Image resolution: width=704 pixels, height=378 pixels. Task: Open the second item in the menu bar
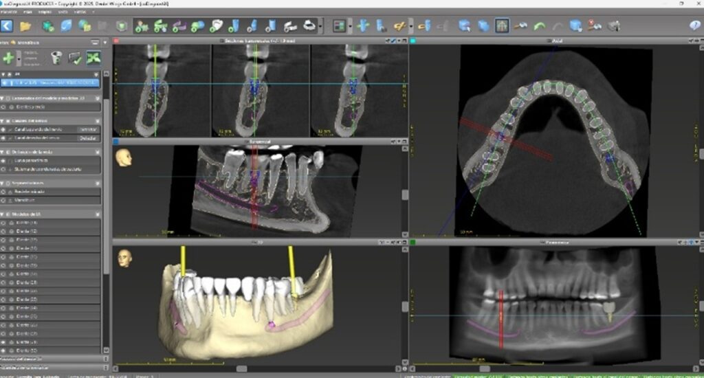(x=27, y=12)
